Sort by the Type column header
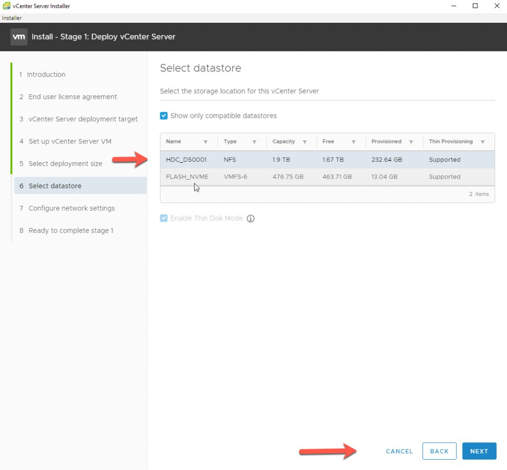Image resolution: width=507 pixels, height=470 pixels. click(230, 141)
